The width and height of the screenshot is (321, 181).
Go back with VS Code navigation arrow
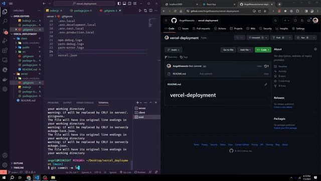(44, 4)
